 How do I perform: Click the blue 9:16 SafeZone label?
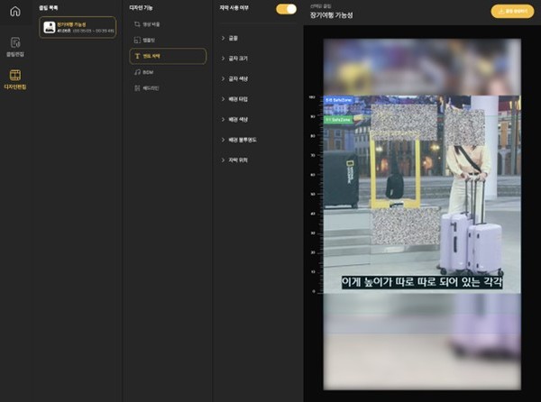340,100
